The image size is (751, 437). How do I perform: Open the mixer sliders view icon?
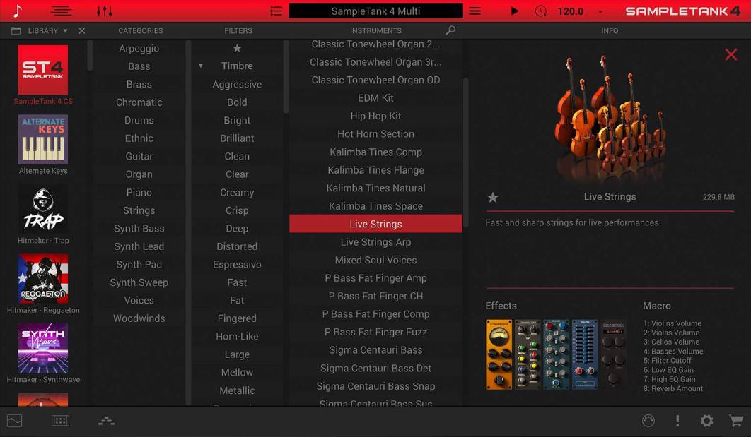[104, 11]
